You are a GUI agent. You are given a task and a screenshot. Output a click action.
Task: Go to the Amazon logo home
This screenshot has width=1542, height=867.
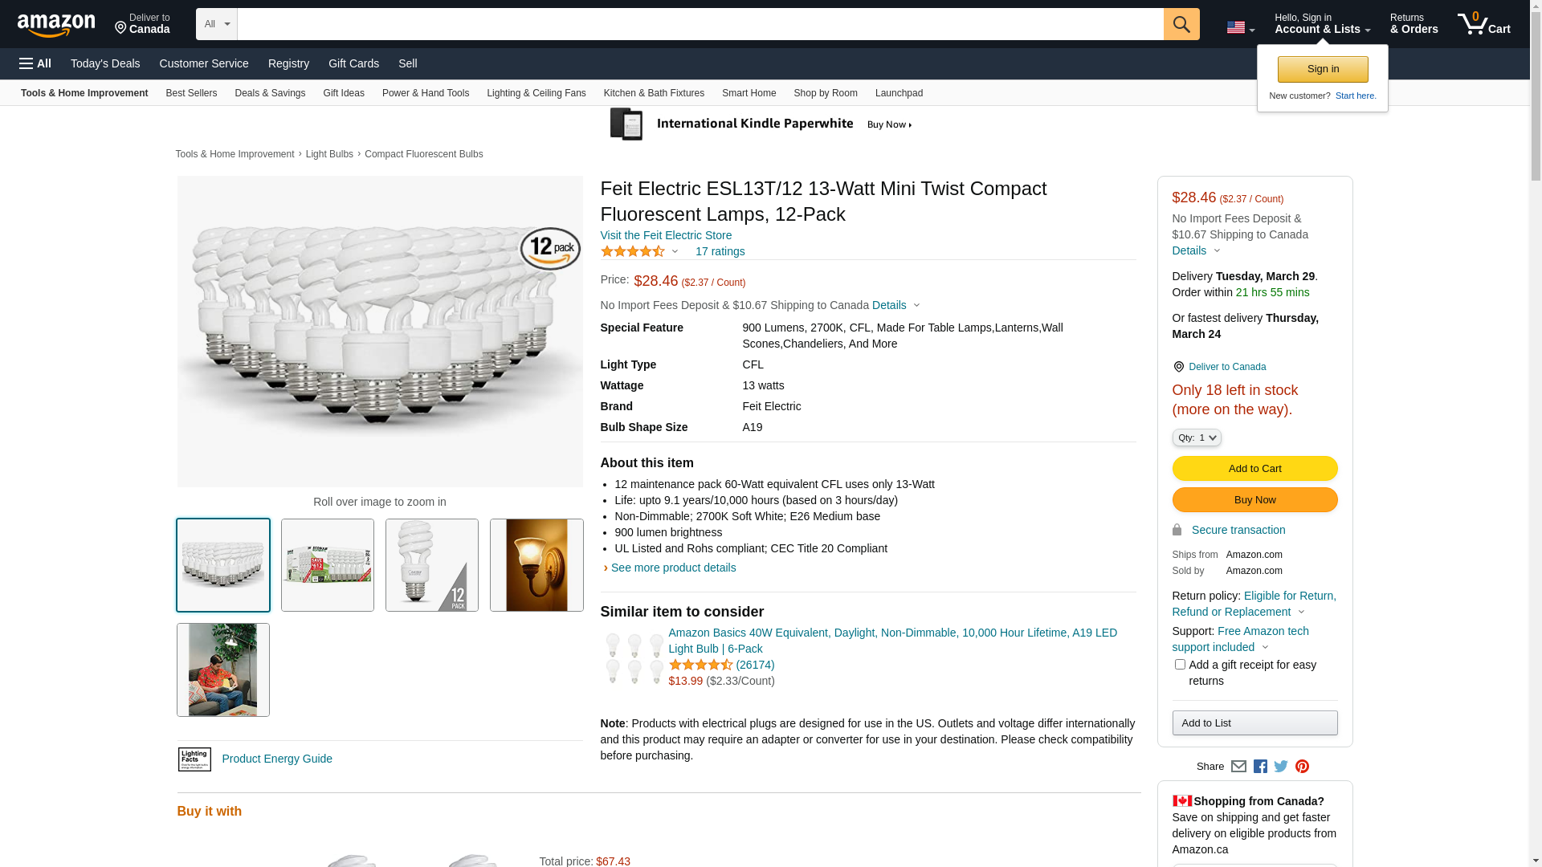tap(56, 25)
